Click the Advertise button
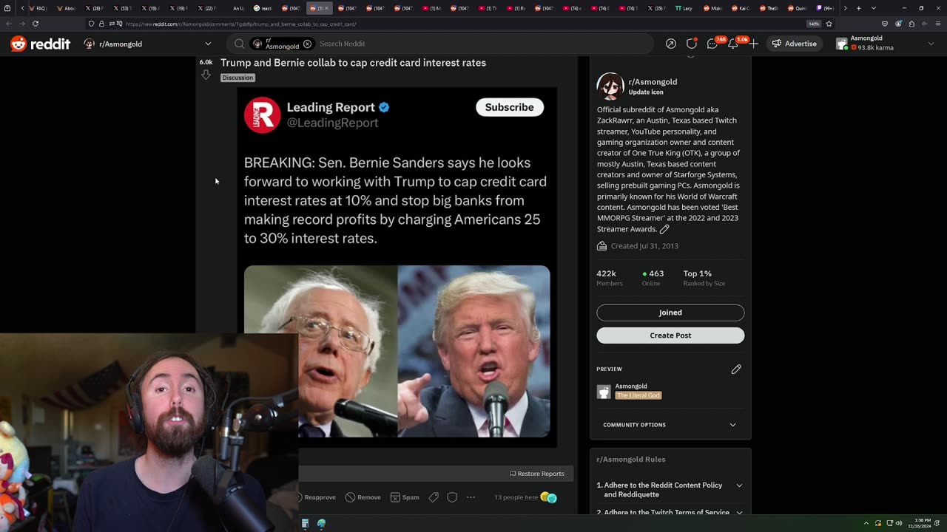 click(x=794, y=44)
